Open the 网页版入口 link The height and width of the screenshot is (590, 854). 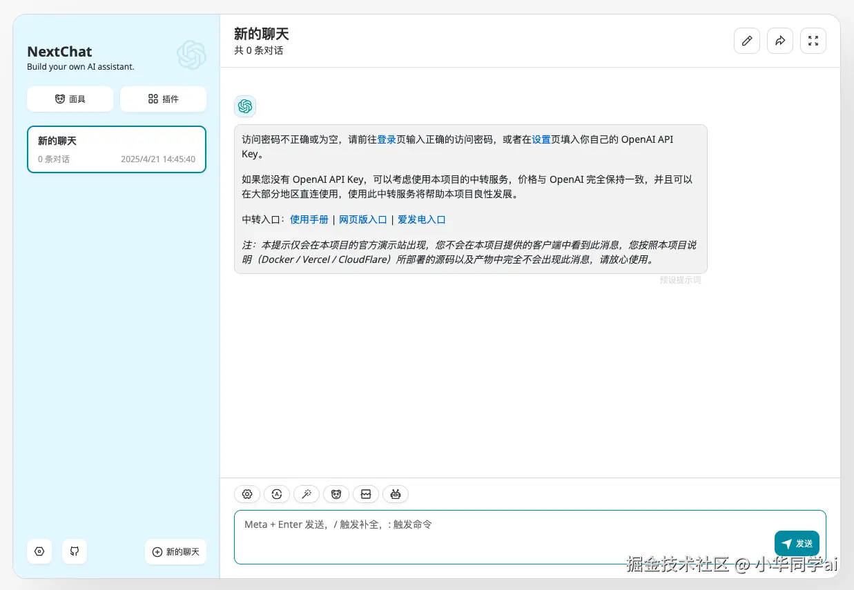(x=363, y=219)
